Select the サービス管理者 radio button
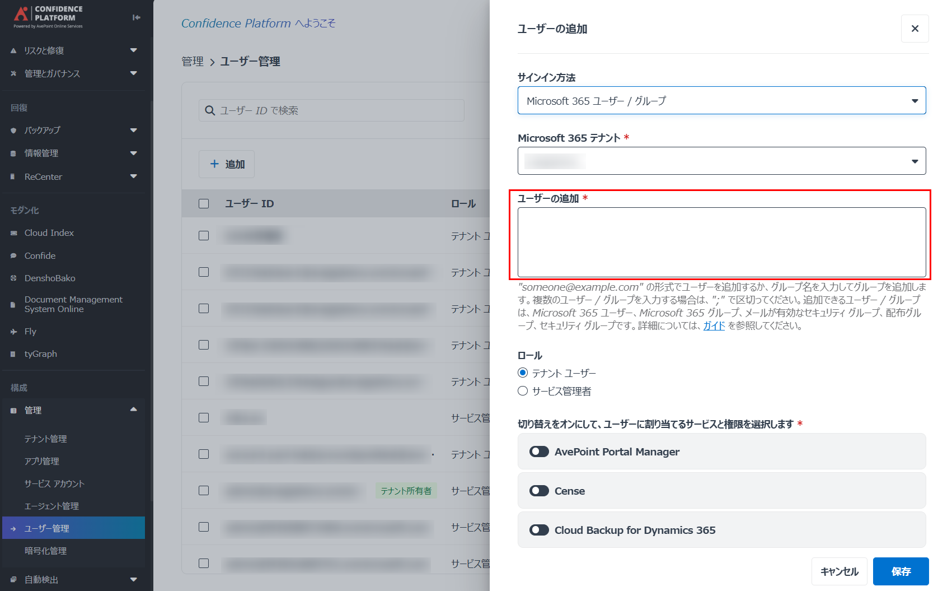Screen dimensions: 952x591 523,390
